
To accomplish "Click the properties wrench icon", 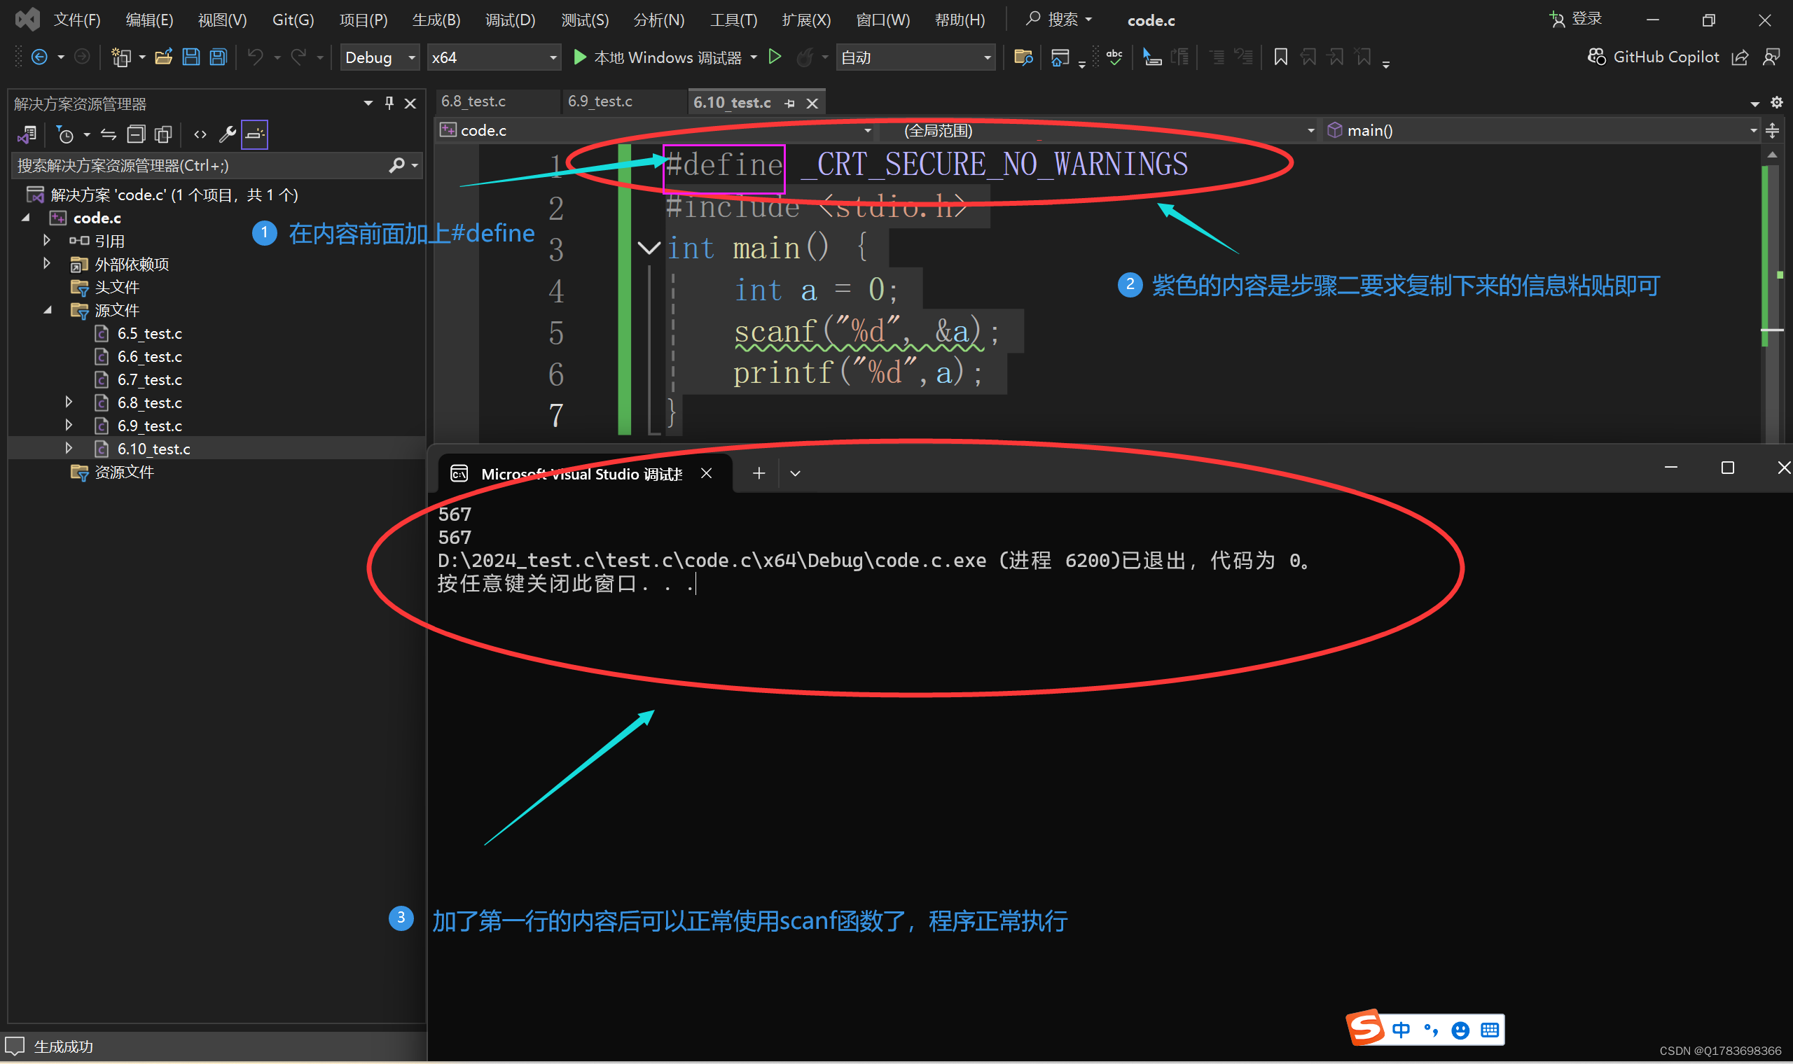I will pyautogui.click(x=228, y=134).
